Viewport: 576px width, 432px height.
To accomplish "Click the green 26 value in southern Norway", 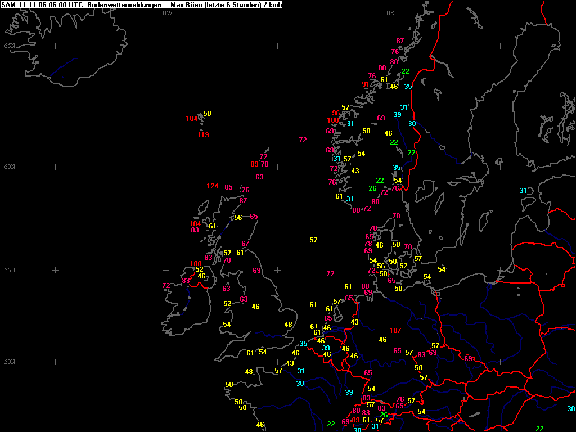I will pos(372,188).
